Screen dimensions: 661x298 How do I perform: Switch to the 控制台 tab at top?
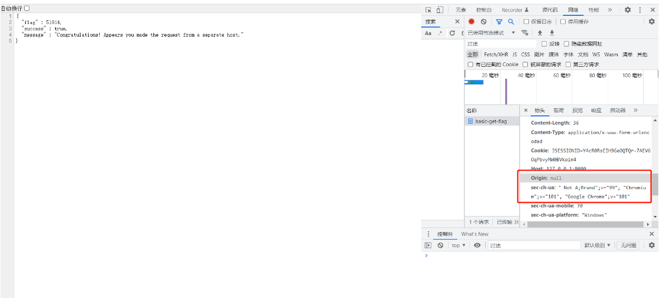[x=484, y=10]
